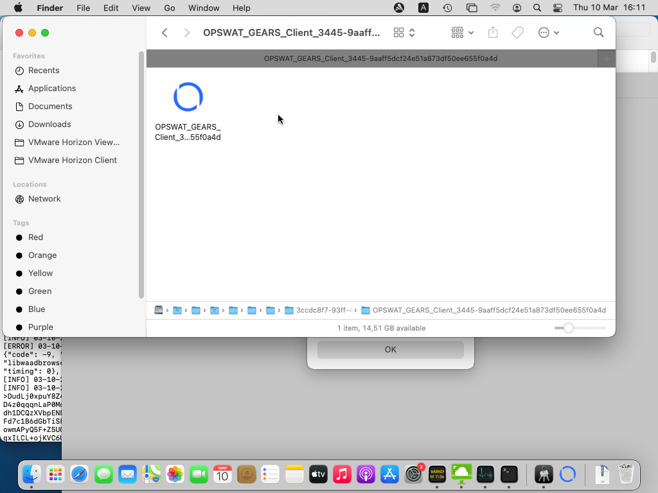
Task: Launch Safari from the Dock
Action: [79, 474]
